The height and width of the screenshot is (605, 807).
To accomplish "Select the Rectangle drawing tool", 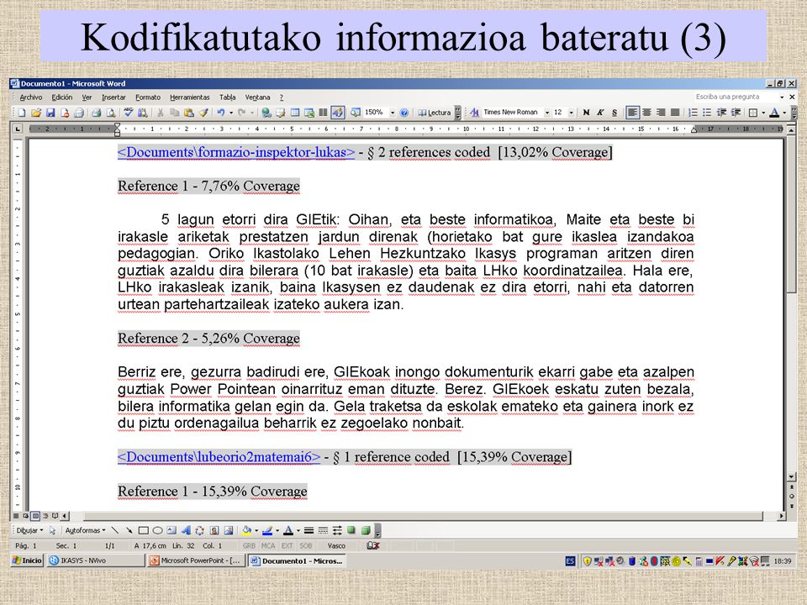I will 144,530.
